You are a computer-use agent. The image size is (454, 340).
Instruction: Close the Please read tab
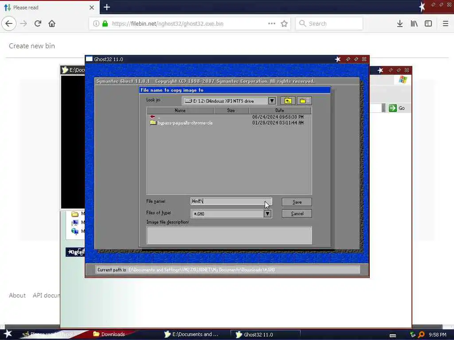(92, 8)
